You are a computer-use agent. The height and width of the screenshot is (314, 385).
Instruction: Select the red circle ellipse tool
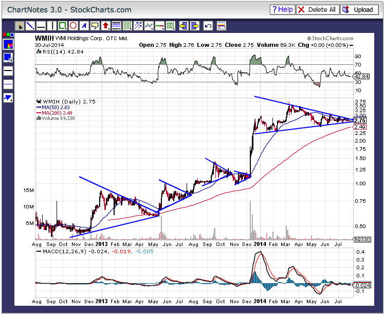click(x=74, y=26)
